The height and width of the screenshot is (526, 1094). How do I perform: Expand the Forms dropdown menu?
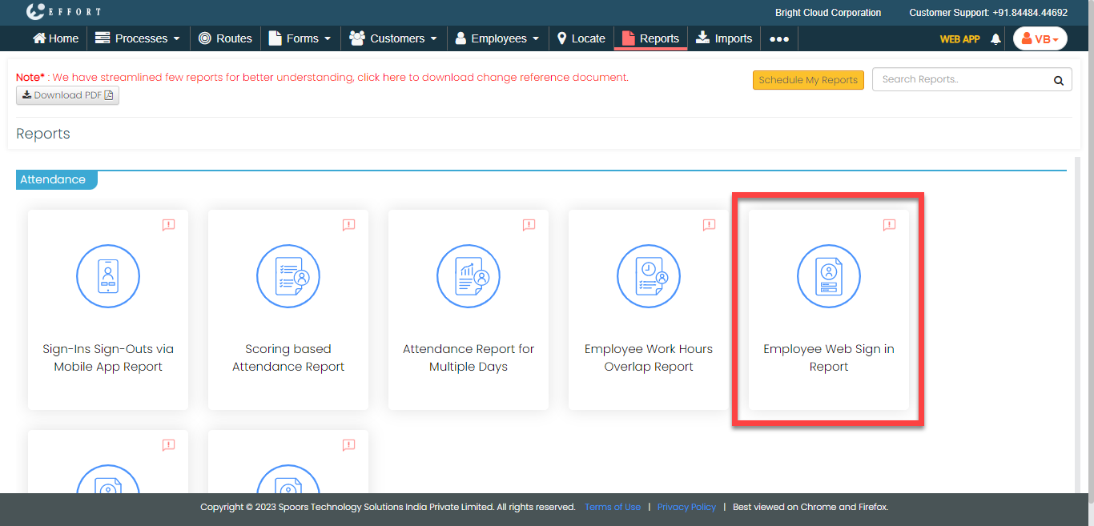pos(300,38)
